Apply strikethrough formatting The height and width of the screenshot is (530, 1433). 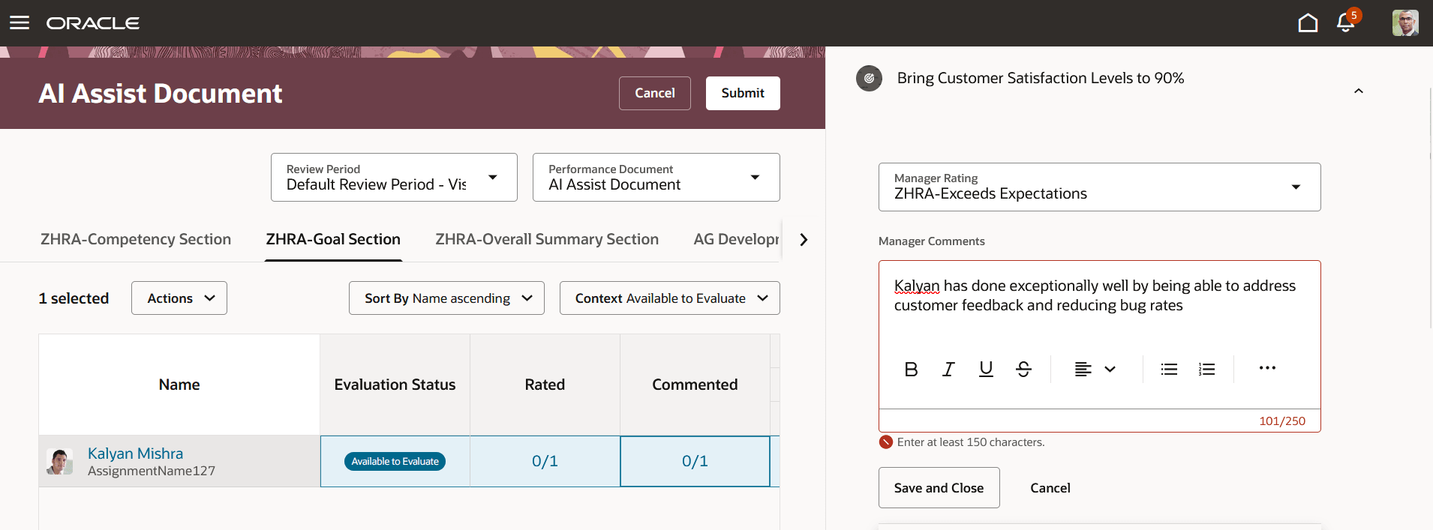click(x=1023, y=369)
